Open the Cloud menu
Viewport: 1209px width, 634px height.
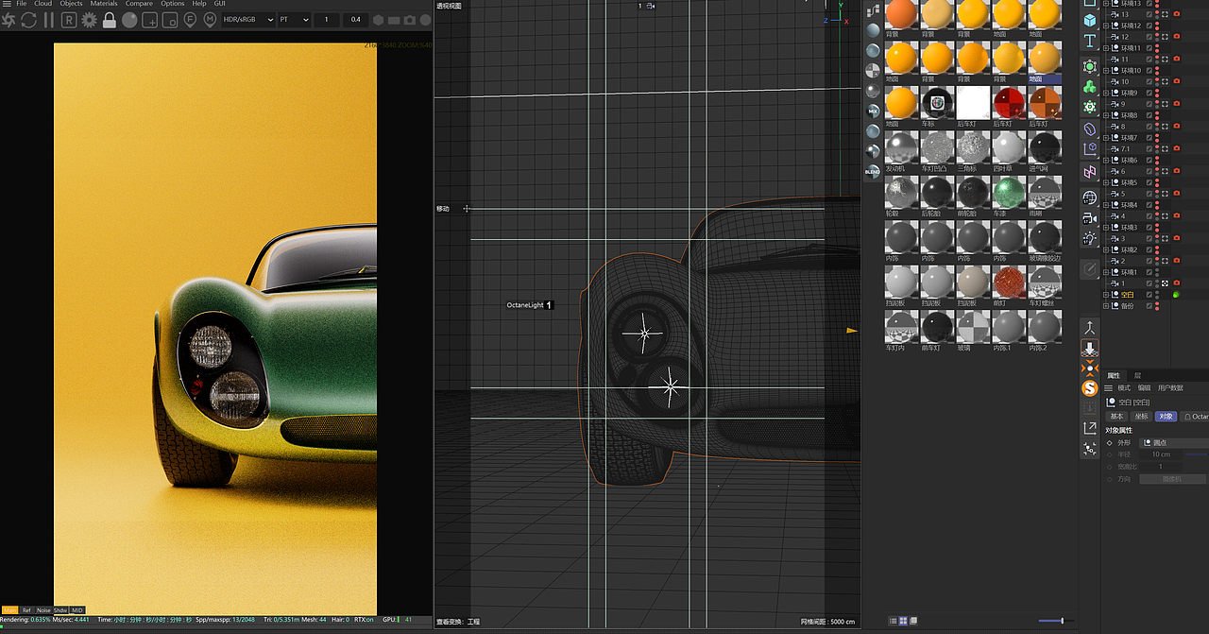click(43, 4)
